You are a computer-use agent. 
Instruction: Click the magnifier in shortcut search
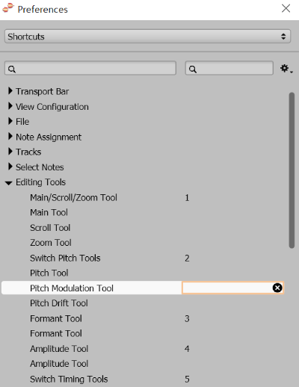click(193, 69)
